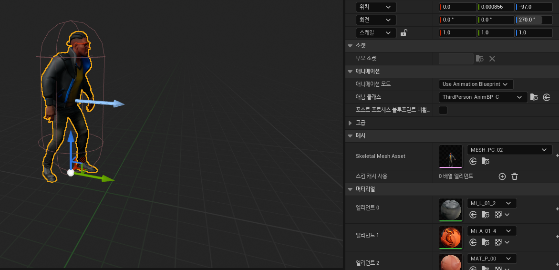Viewport: 559px width, 270px height.
Task: Open MESH_PC_02 asset dropdown
Action: pos(510,150)
